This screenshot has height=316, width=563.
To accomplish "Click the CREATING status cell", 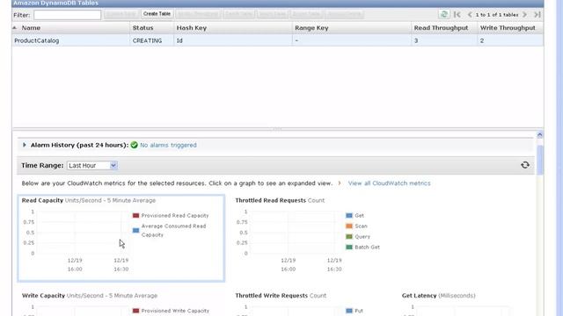I will point(147,41).
